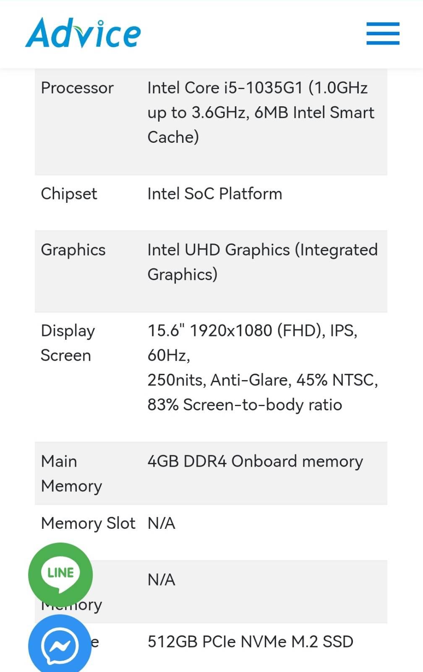Screen dimensions: 423x672
Task: Open the LINE chat button
Action: point(60,574)
